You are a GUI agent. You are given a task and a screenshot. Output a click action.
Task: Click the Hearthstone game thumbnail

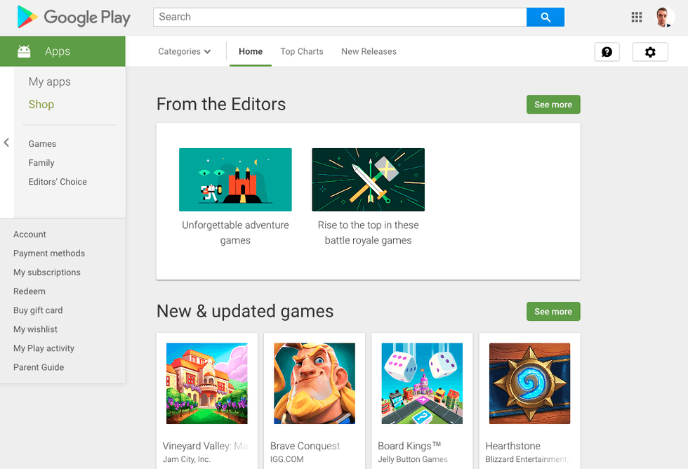pos(529,383)
